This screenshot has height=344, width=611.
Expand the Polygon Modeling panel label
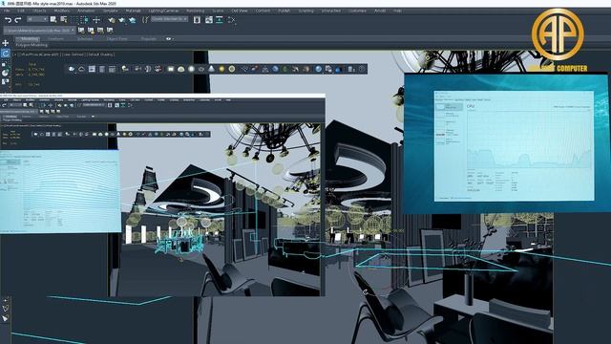(32, 45)
